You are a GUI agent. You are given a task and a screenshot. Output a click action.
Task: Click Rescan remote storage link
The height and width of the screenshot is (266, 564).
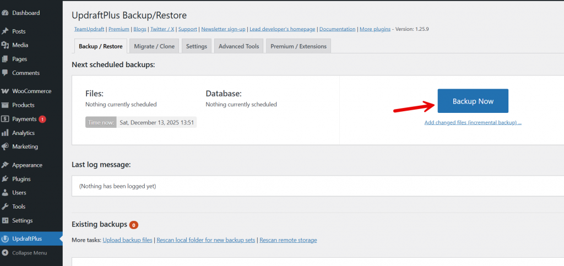[x=288, y=240]
